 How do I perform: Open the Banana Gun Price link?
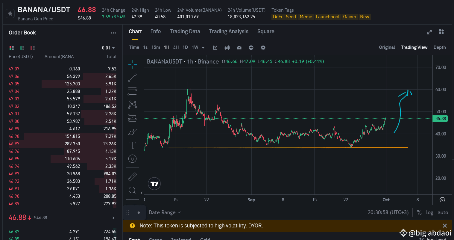(x=35, y=19)
